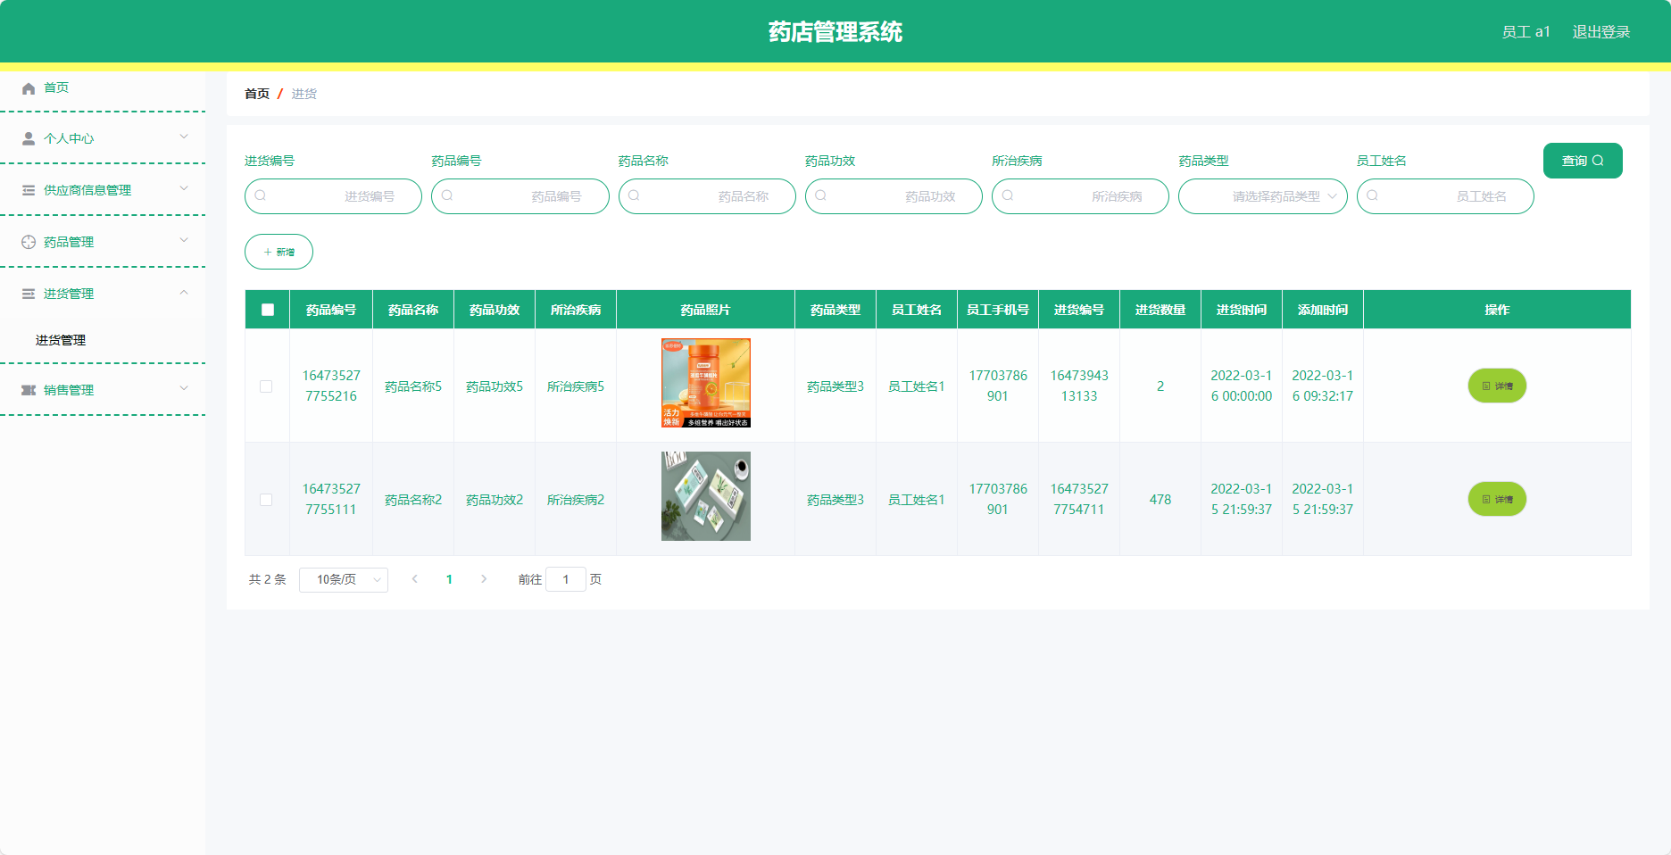Screen dimensions: 1671x855
Task: Go to next page arrow
Action: [x=484, y=579]
